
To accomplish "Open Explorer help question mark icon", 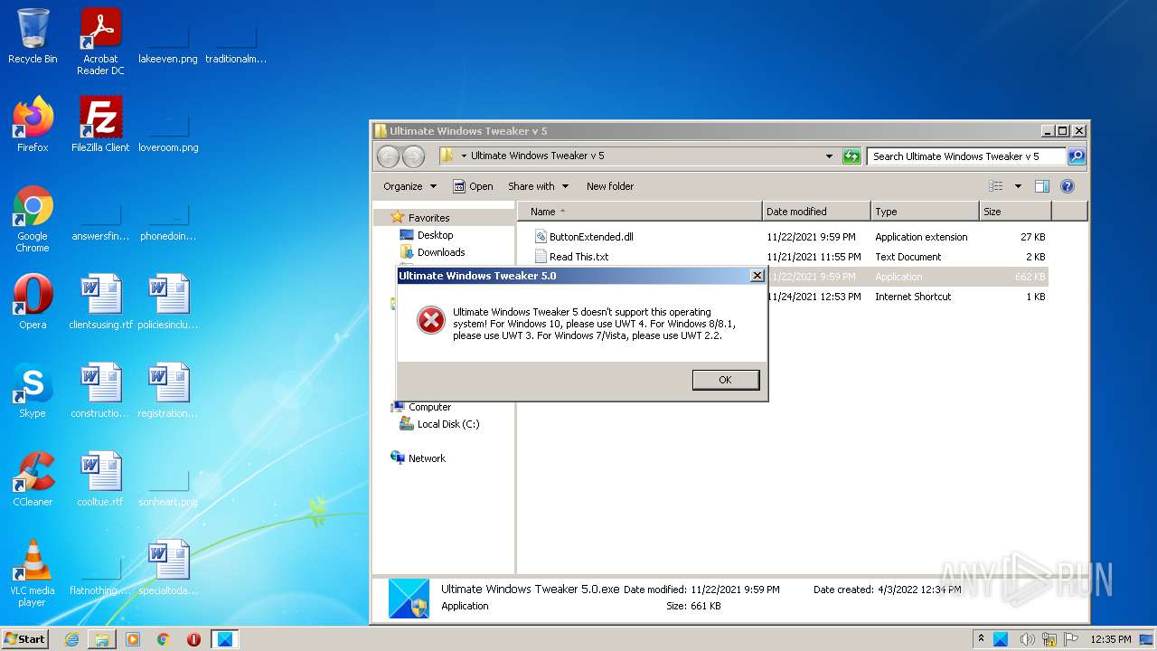I will 1067,186.
